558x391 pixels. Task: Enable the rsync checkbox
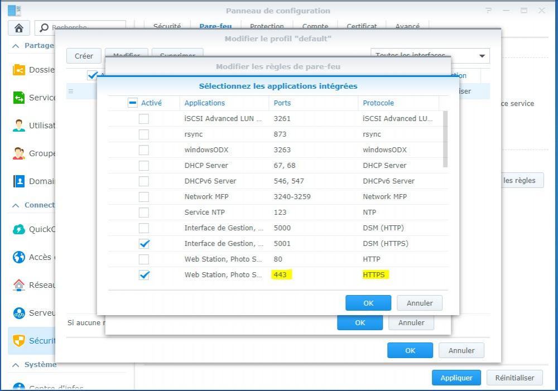[x=144, y=134]
